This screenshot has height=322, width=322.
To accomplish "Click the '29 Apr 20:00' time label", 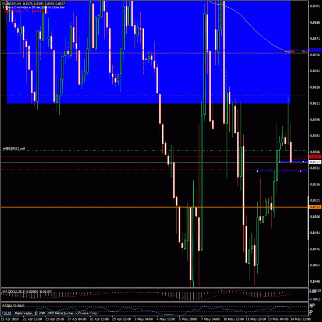I will coord(122,319).
